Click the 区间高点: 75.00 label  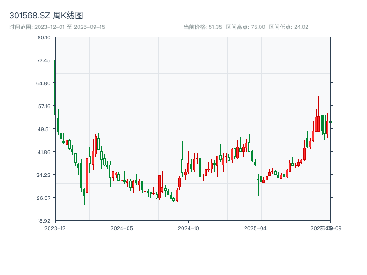point(245,27)
